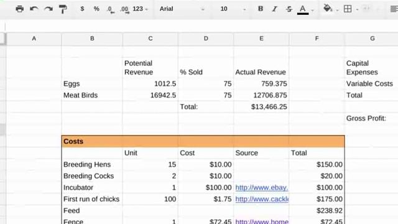
Task: Select column E header
Action: click(x=261, y=39)
